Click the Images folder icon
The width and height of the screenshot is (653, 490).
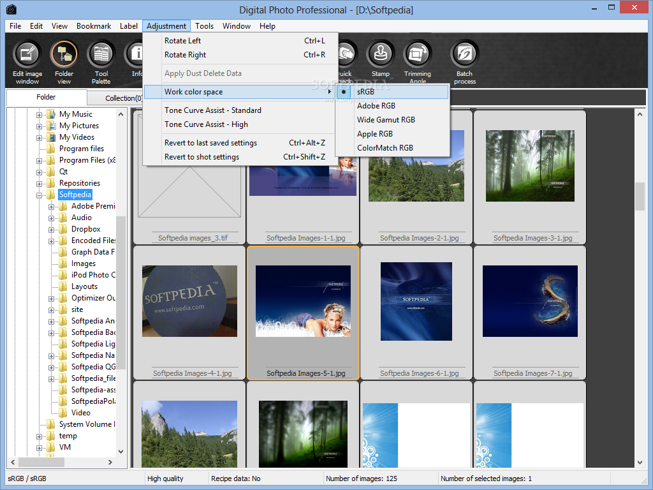click(x=63, y=264)
